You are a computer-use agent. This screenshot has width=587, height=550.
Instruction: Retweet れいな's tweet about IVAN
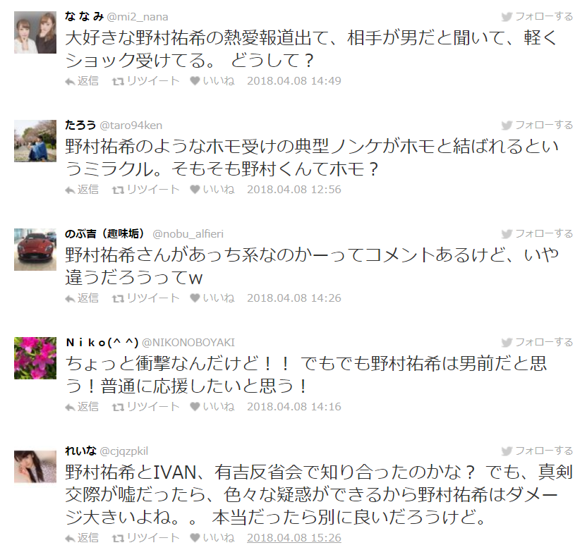[x=146, y=537]
